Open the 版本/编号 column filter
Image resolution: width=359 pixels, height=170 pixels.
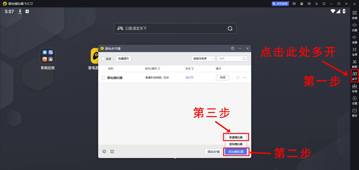pos(159,69)
